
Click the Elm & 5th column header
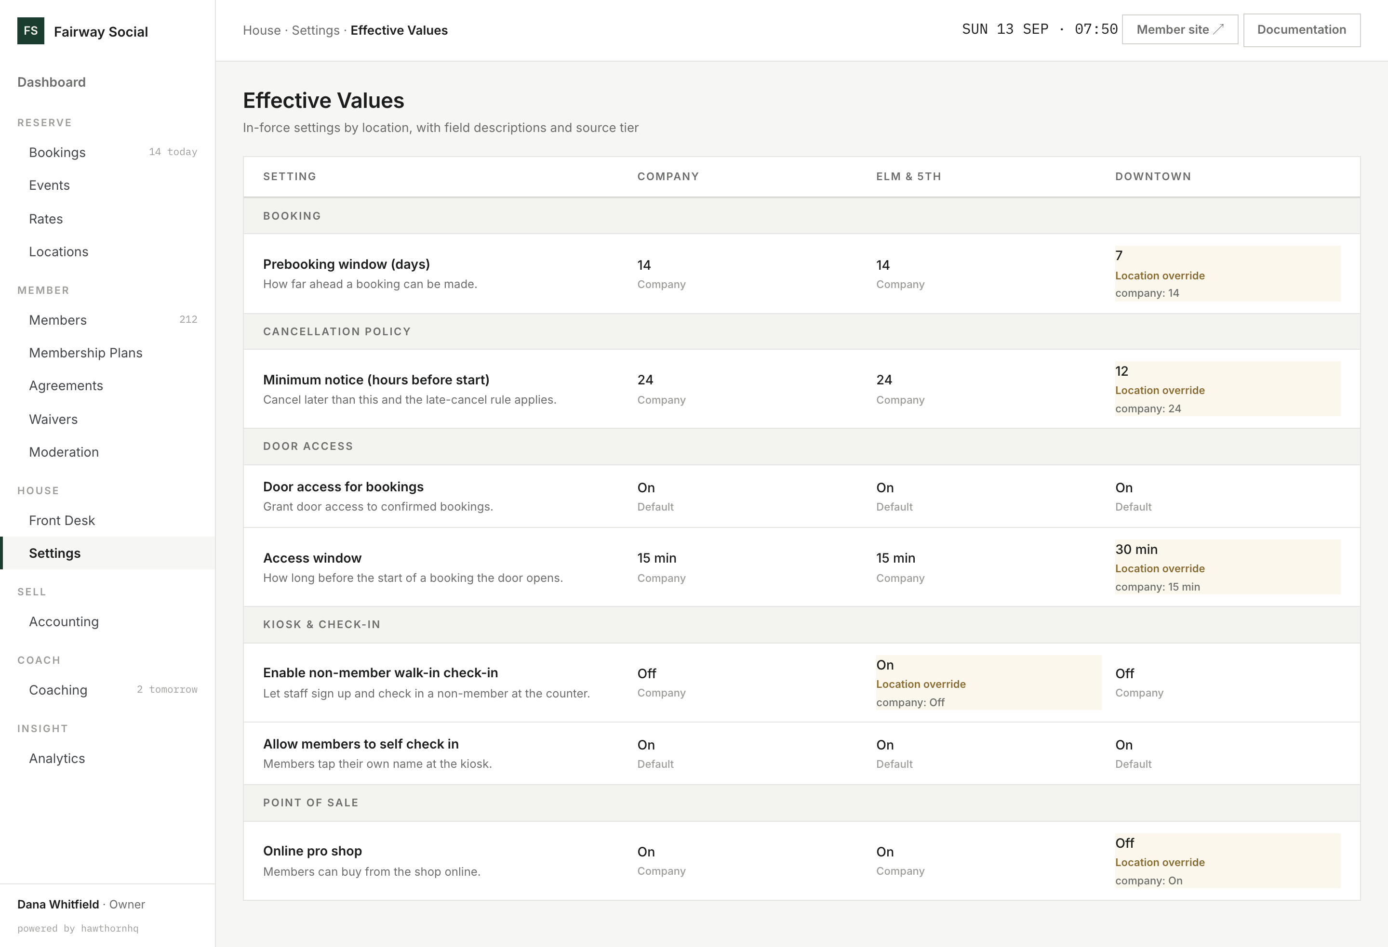(908, 177)
